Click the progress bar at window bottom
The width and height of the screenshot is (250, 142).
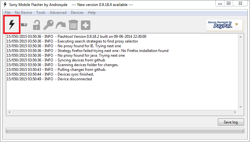point(125,131)
